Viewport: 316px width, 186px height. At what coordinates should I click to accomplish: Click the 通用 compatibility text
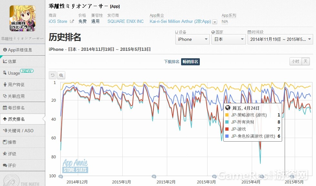coord(95,21)
